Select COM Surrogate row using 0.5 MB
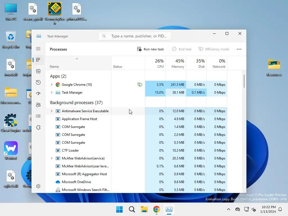Image resolution: width=288 pixels, height=216 pixels. click(136, 143)
